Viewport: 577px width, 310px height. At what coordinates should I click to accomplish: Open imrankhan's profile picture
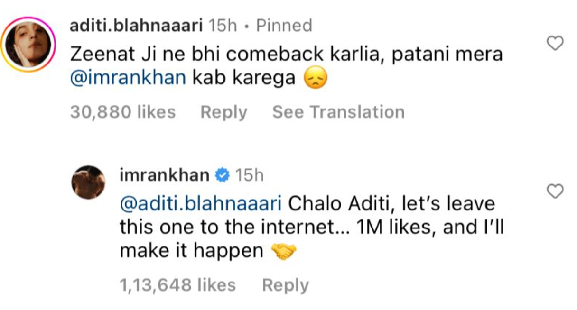[88, 182]
